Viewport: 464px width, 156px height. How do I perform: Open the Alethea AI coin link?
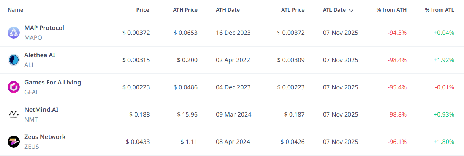40,55
